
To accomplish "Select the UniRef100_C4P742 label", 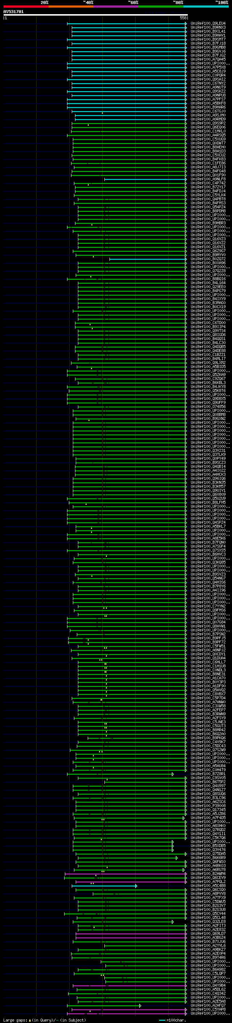I will pyautogui.click(x=208, y=183).
